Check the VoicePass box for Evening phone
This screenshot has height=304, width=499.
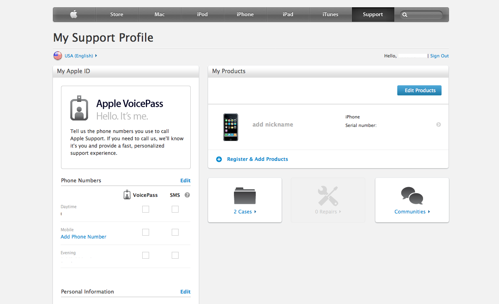pos(145,255)
